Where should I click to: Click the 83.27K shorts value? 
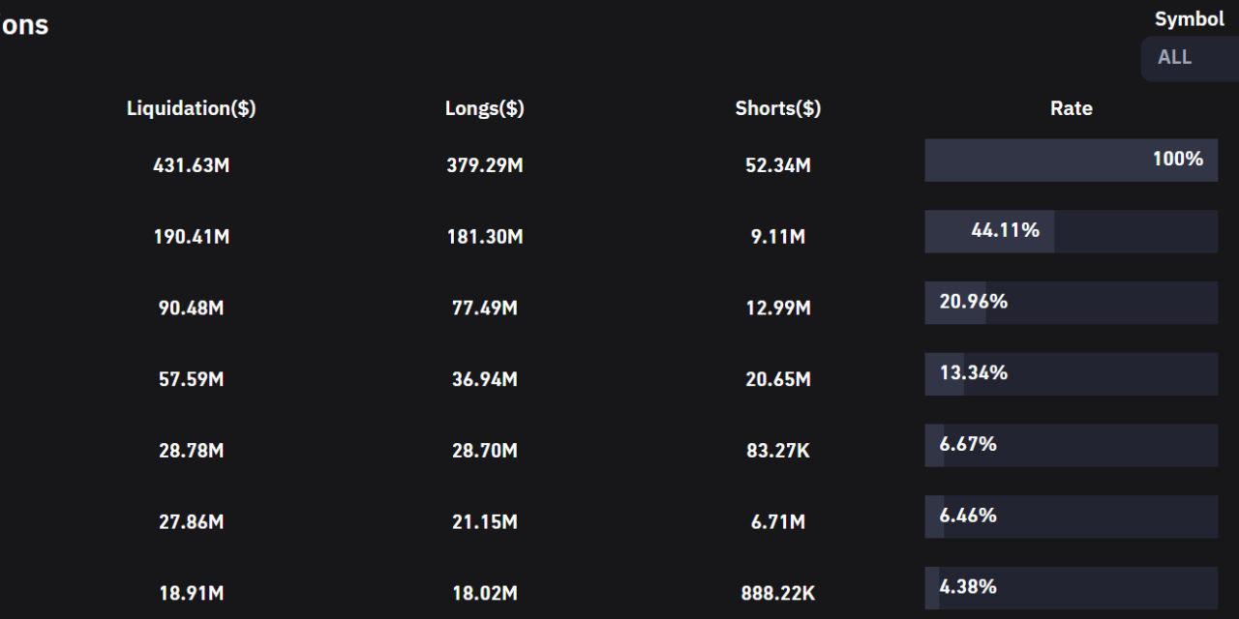tap(777, 451)
